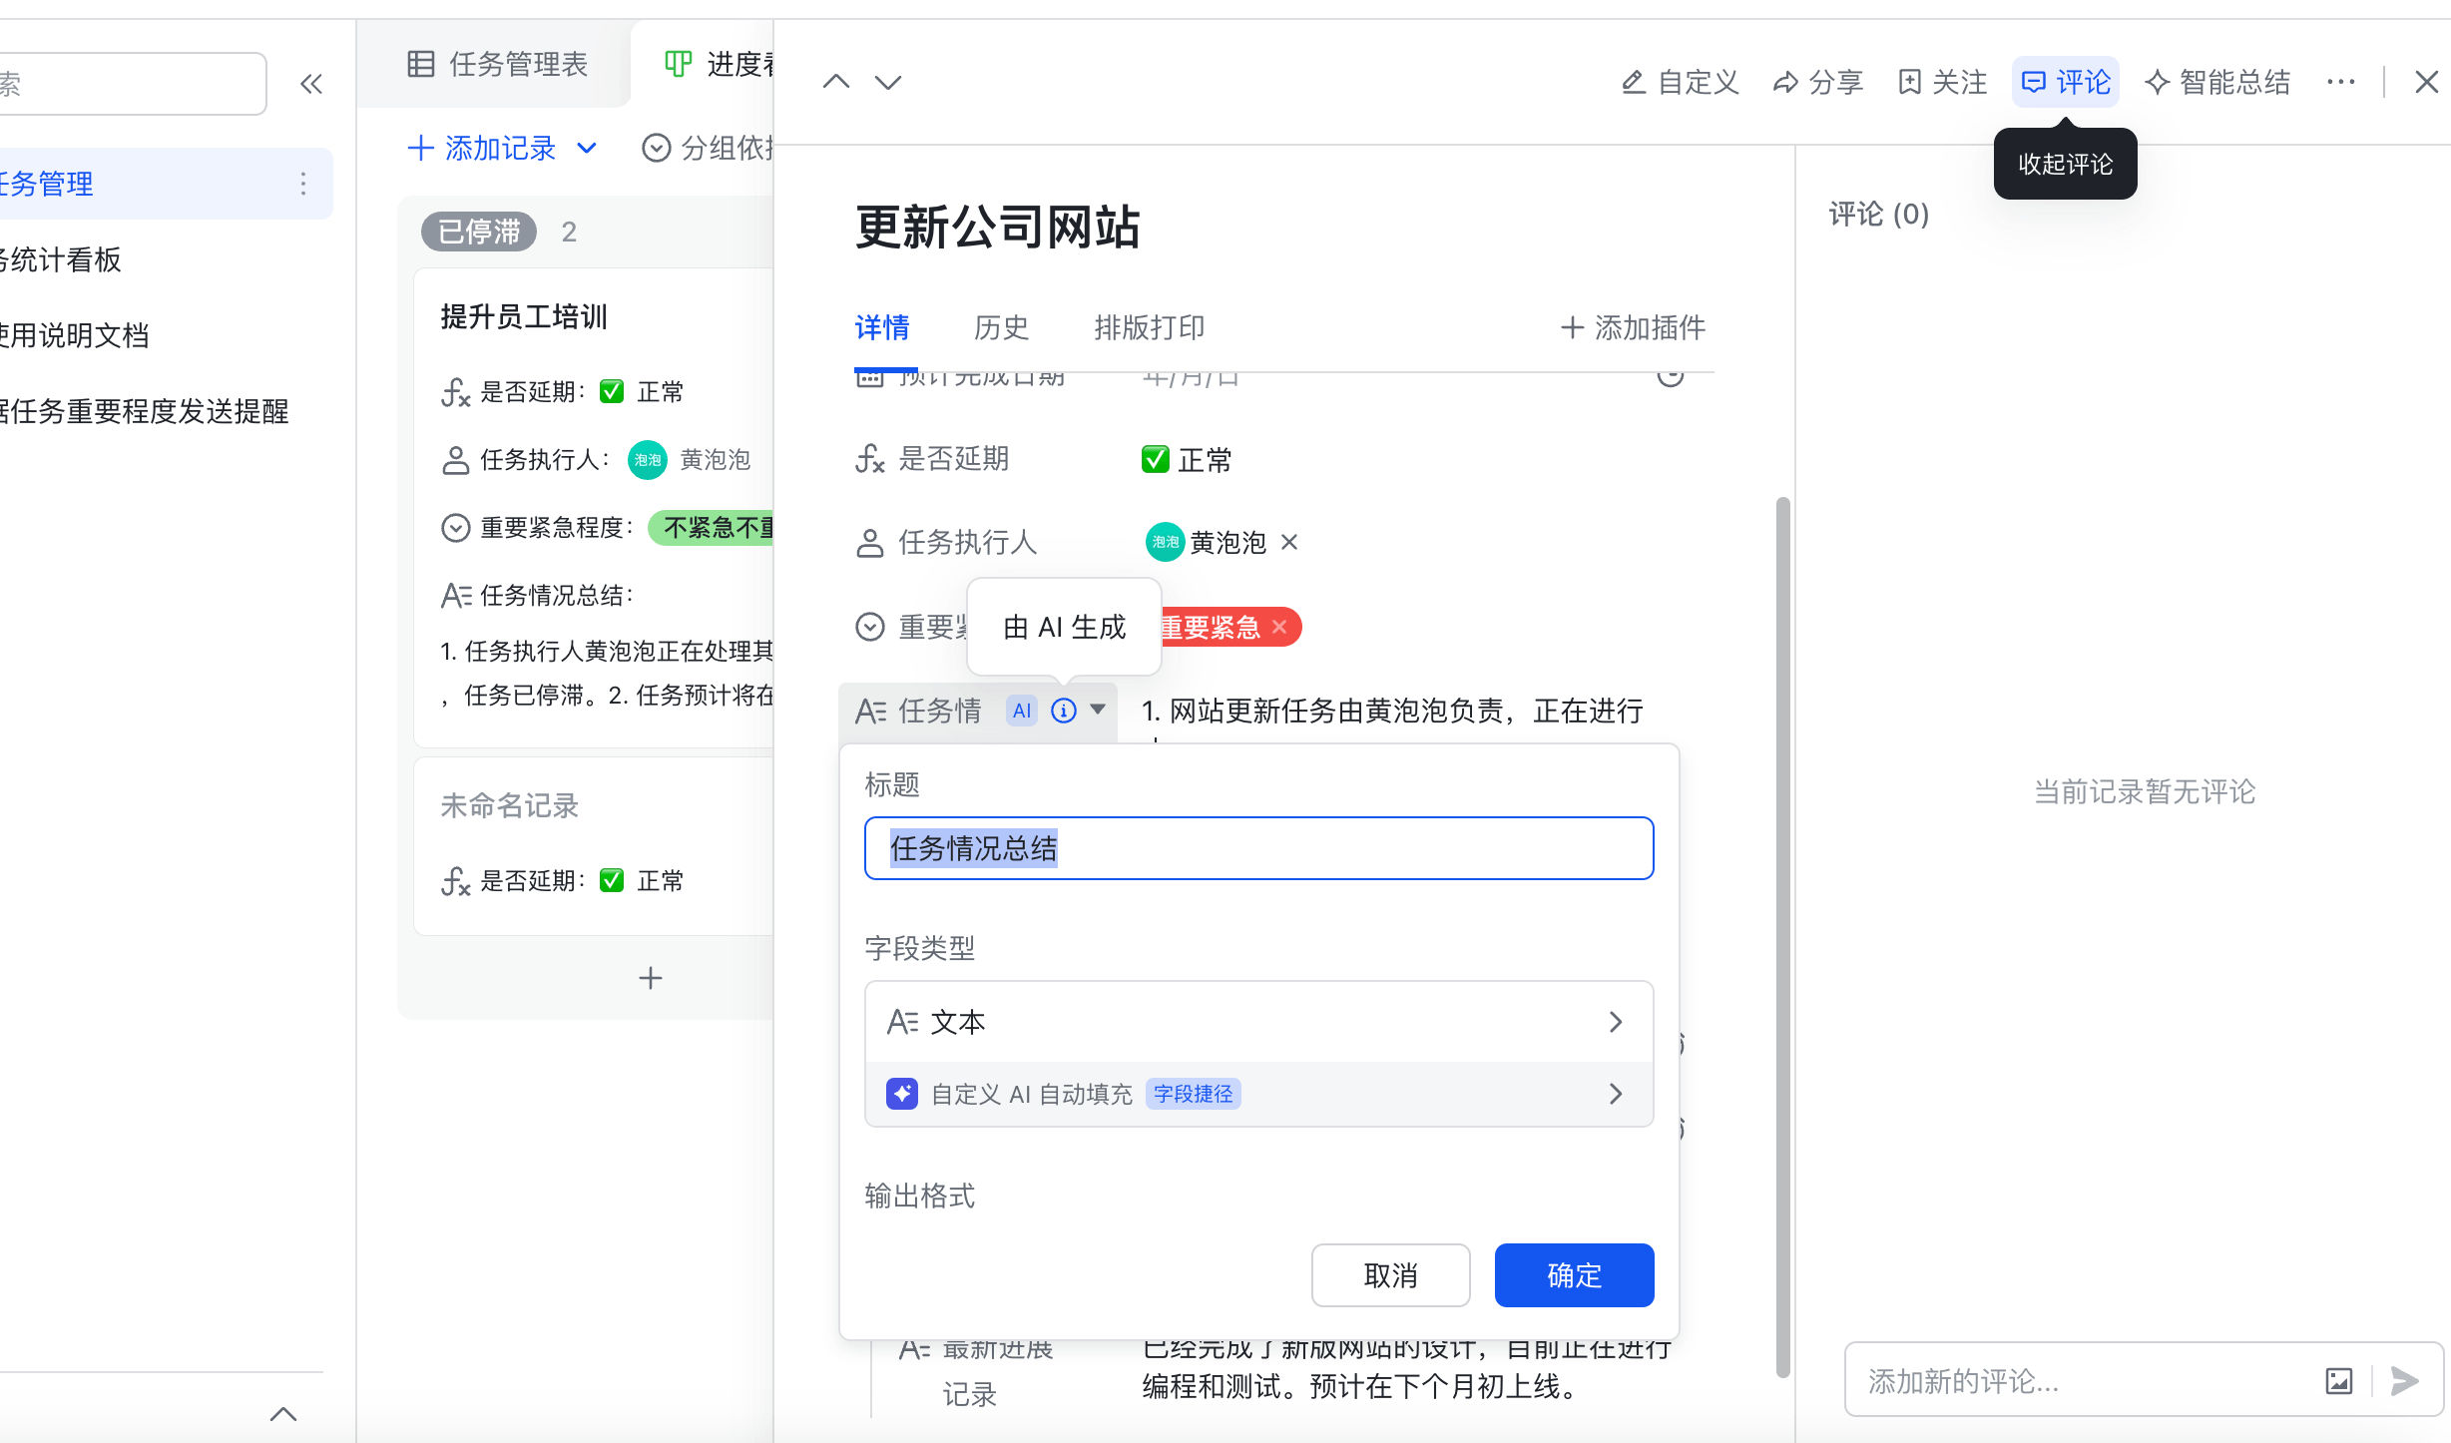Image resolution: width=2451 pixels, height=1443 pixels.
Task: Follow this record with 关注 icon
Action: (x=1940, y=82)
